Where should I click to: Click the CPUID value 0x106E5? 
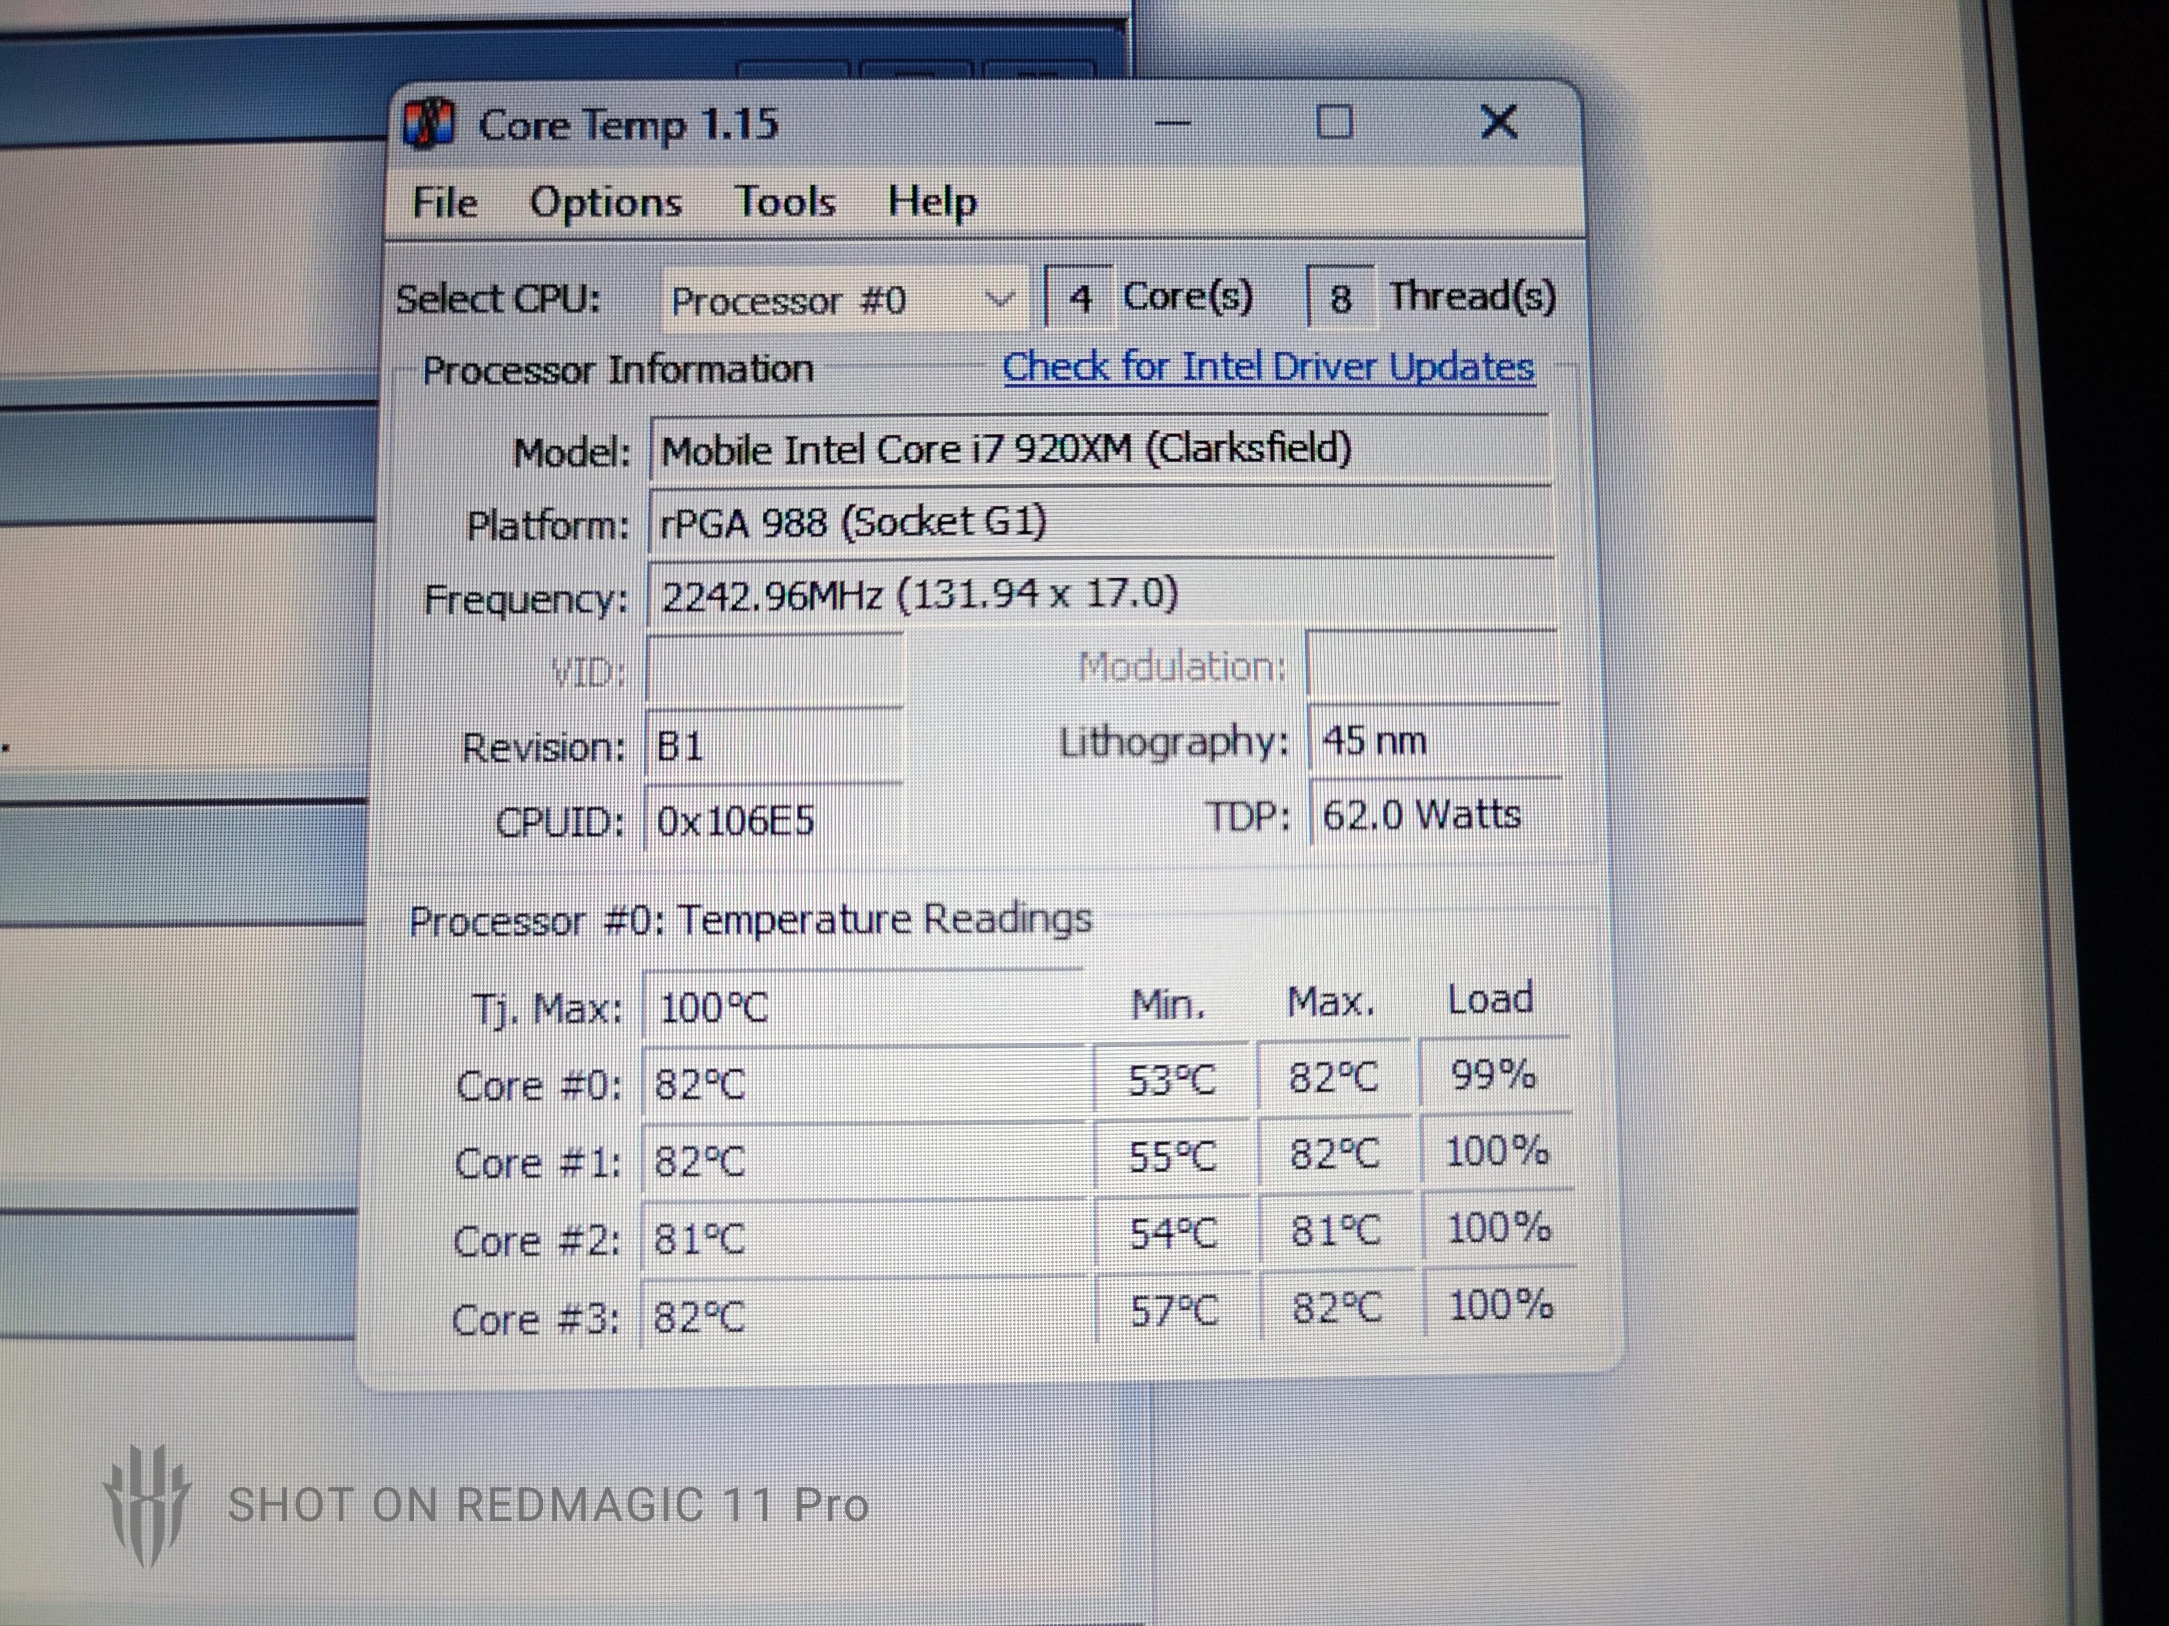coord(773,820)
